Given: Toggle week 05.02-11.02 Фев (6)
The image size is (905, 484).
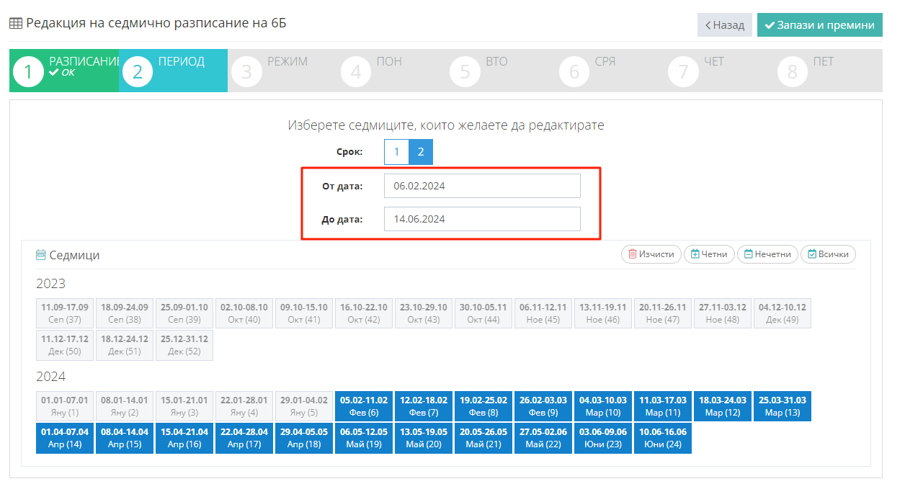Looking at the screenshot, I should 364,406.
